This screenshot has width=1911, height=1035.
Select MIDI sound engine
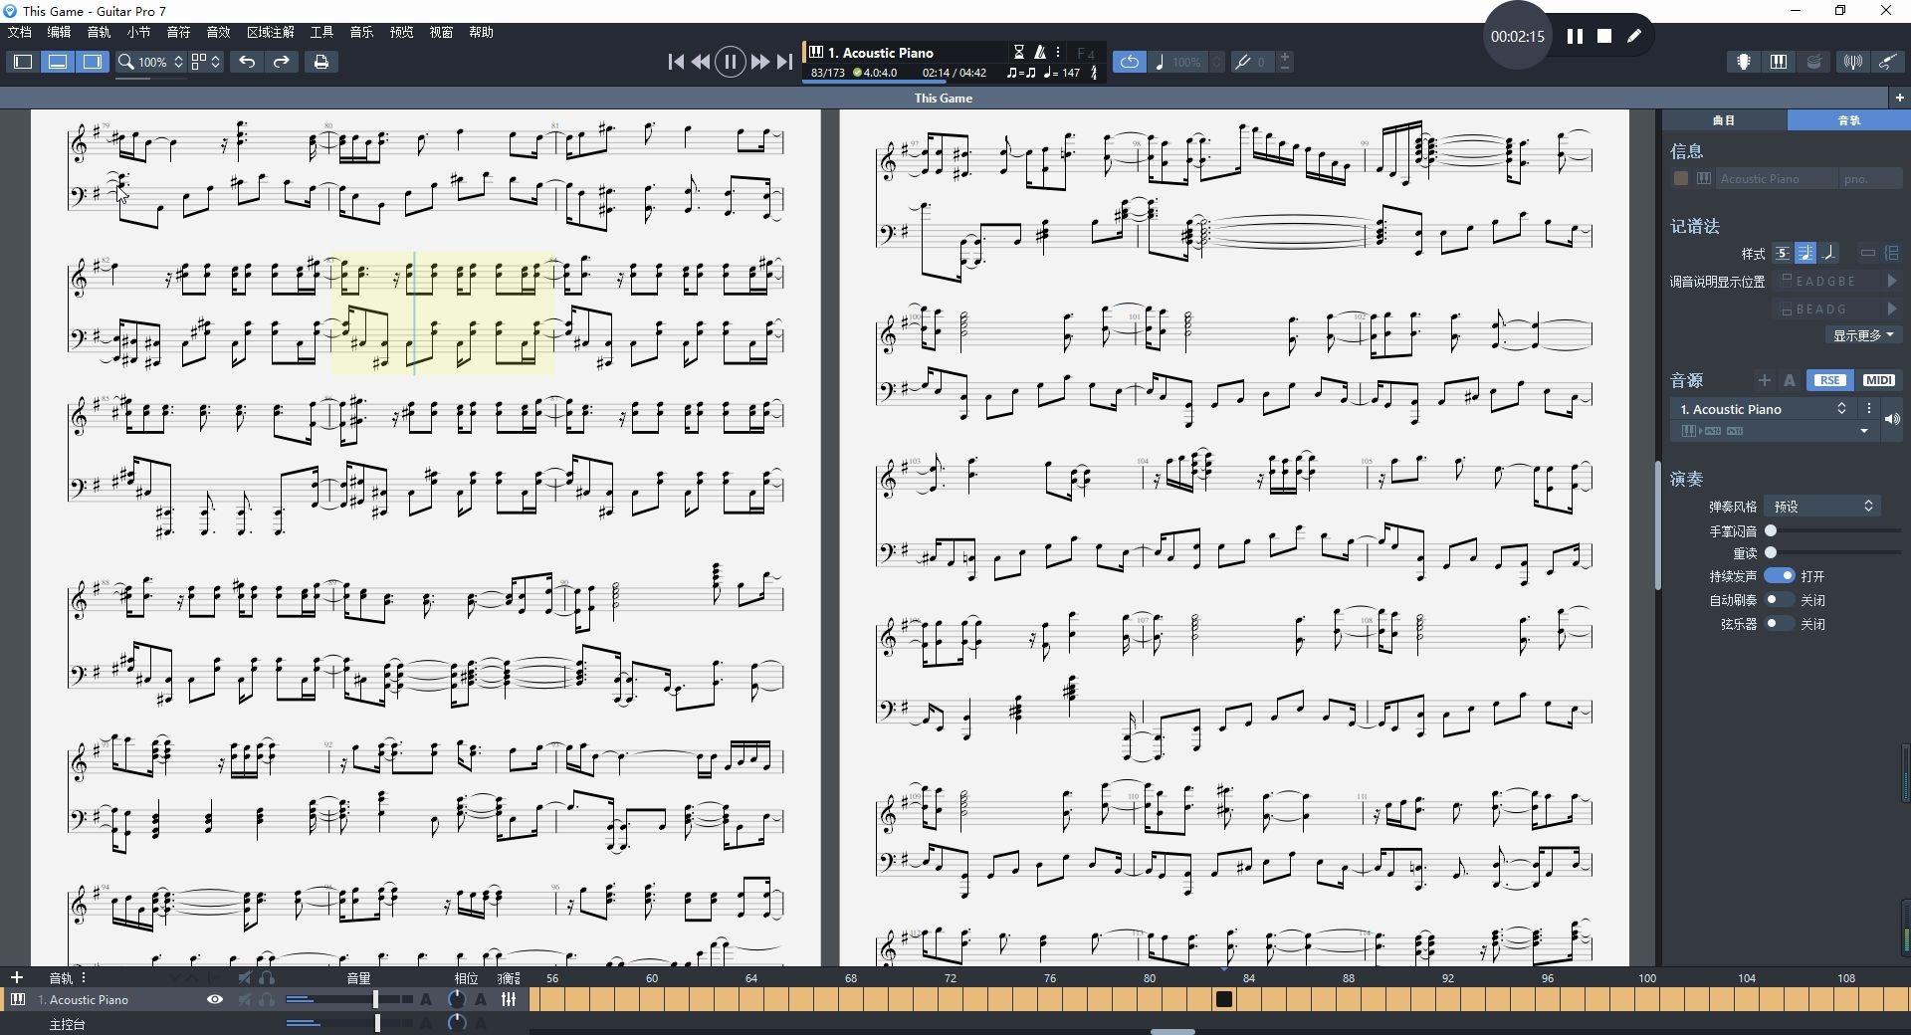(x=1878, y=380)
